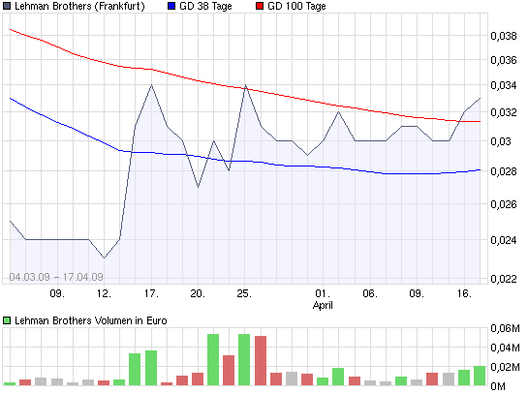The height and width of the screenshot is (394, 528).
Task: Click the '0,032' price axis label
Action: (504, 112)
